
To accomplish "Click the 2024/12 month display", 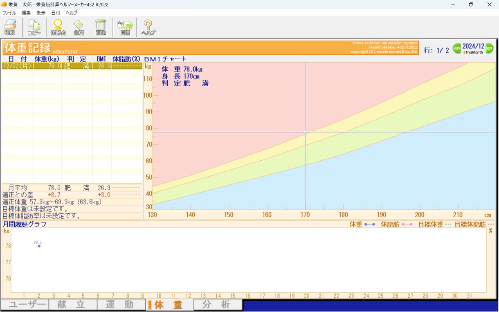I will point(473,47).
